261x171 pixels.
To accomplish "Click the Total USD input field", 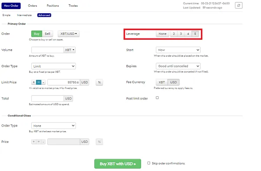I will [47, 99].
